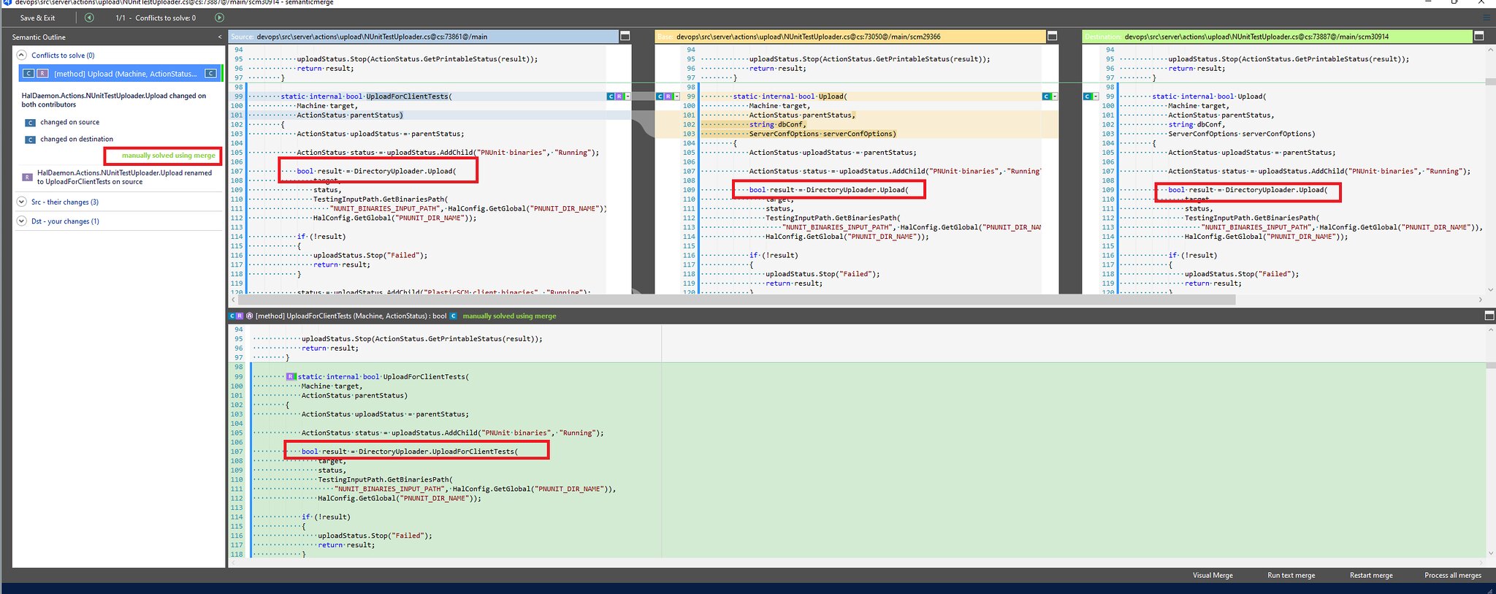Open conflict marker dropdown in Source pane
Image resolution: width=1496 pixels, height=594 pixels.
627,96
